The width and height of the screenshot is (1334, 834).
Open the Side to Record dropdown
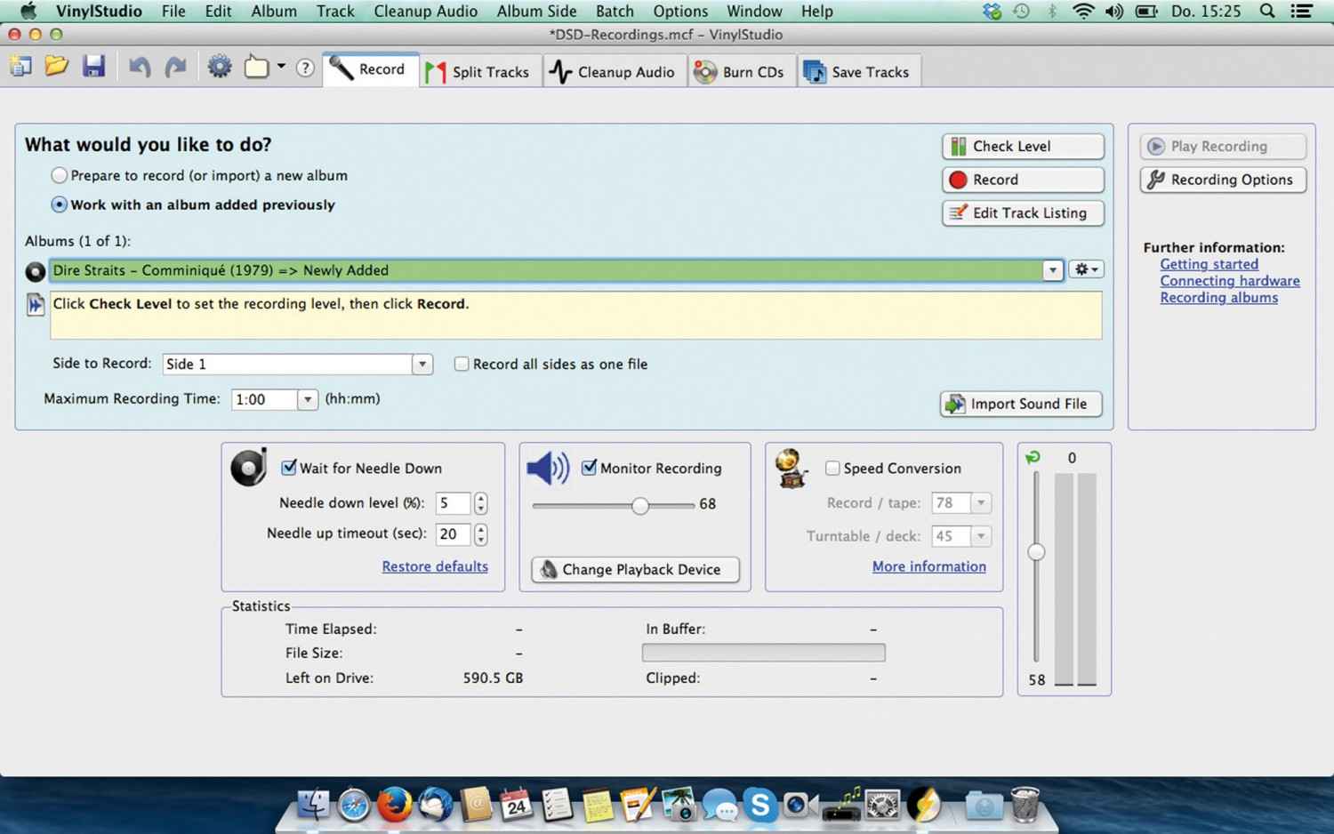(x=422, y=364)
